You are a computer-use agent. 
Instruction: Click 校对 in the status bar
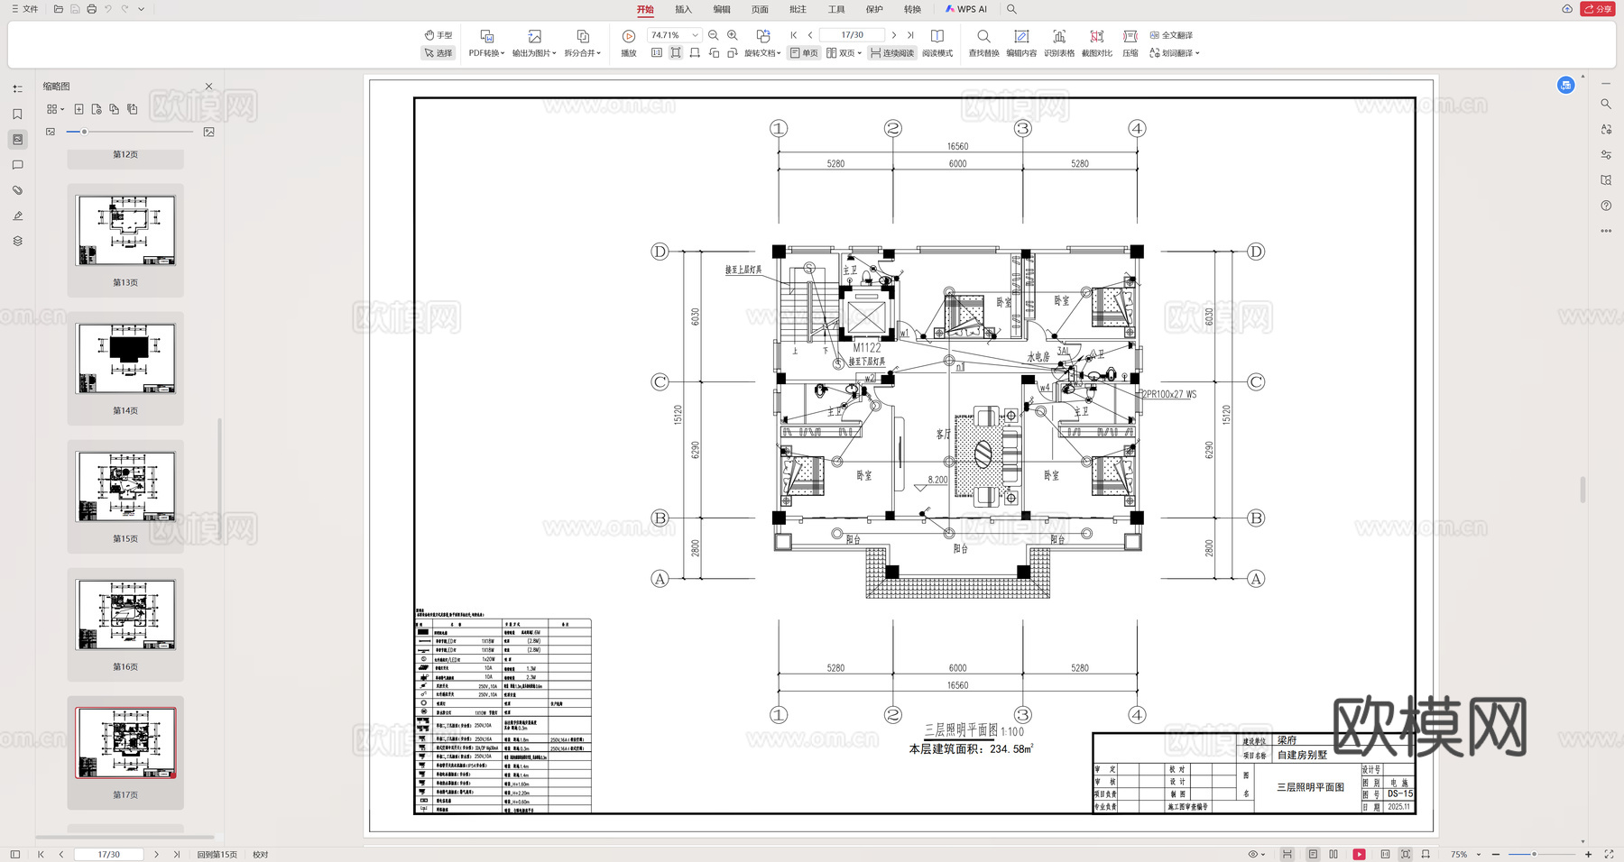pyautogui.click(x=261, y=854)
